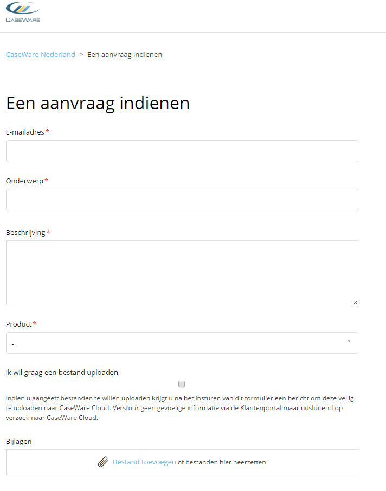Click inside the Beschrijving text area

(182, 273)
